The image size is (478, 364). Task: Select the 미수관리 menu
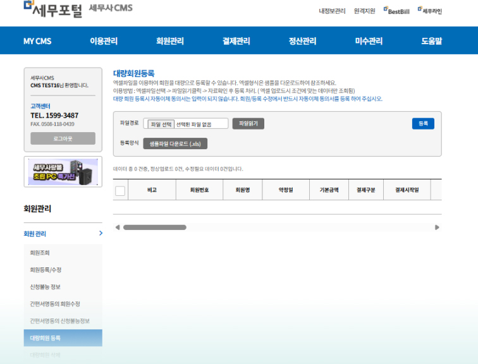click(369, 41)
